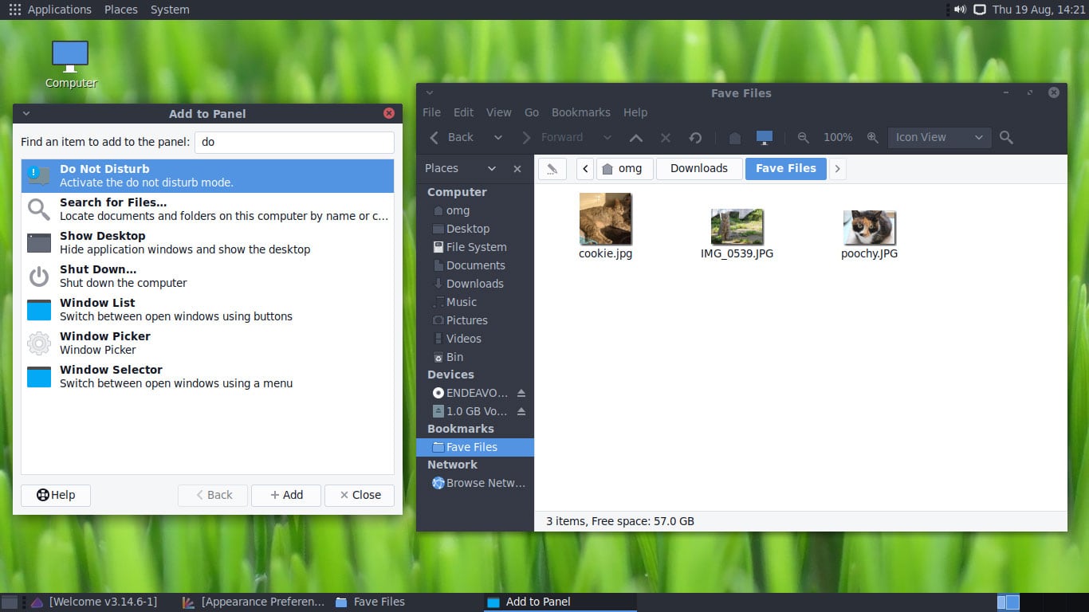Open the Icon View dropdown
The image size is (1089, 612).
pos(939,137)
